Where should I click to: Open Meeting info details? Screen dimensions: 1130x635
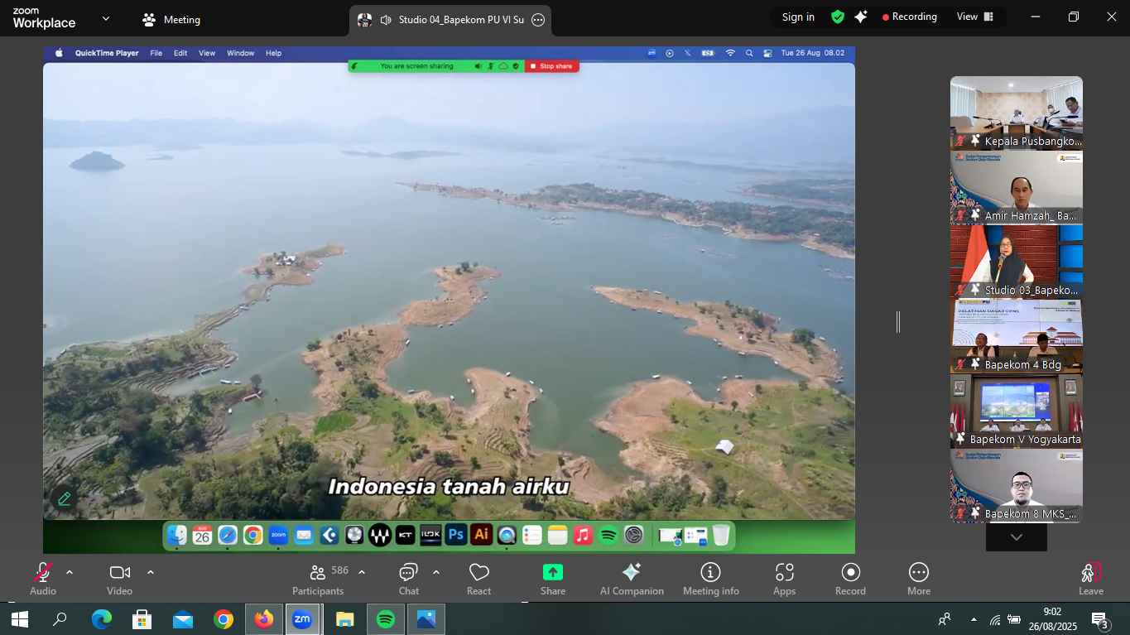coord(711,580)
